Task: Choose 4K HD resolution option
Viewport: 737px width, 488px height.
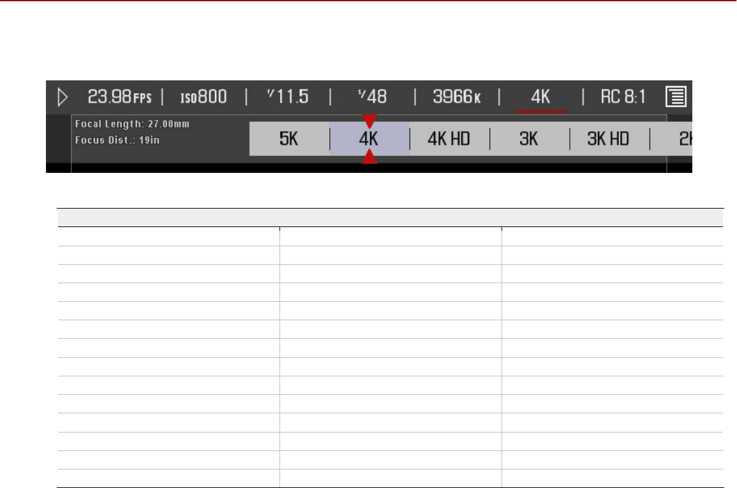Action: (449, 139)
